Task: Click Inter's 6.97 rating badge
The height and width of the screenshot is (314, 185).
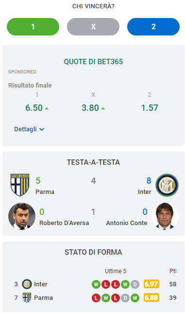Action: [x=151, y=284]
